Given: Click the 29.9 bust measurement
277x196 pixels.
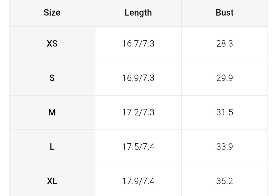Looking at the screenshot, I should pos(225,78).
